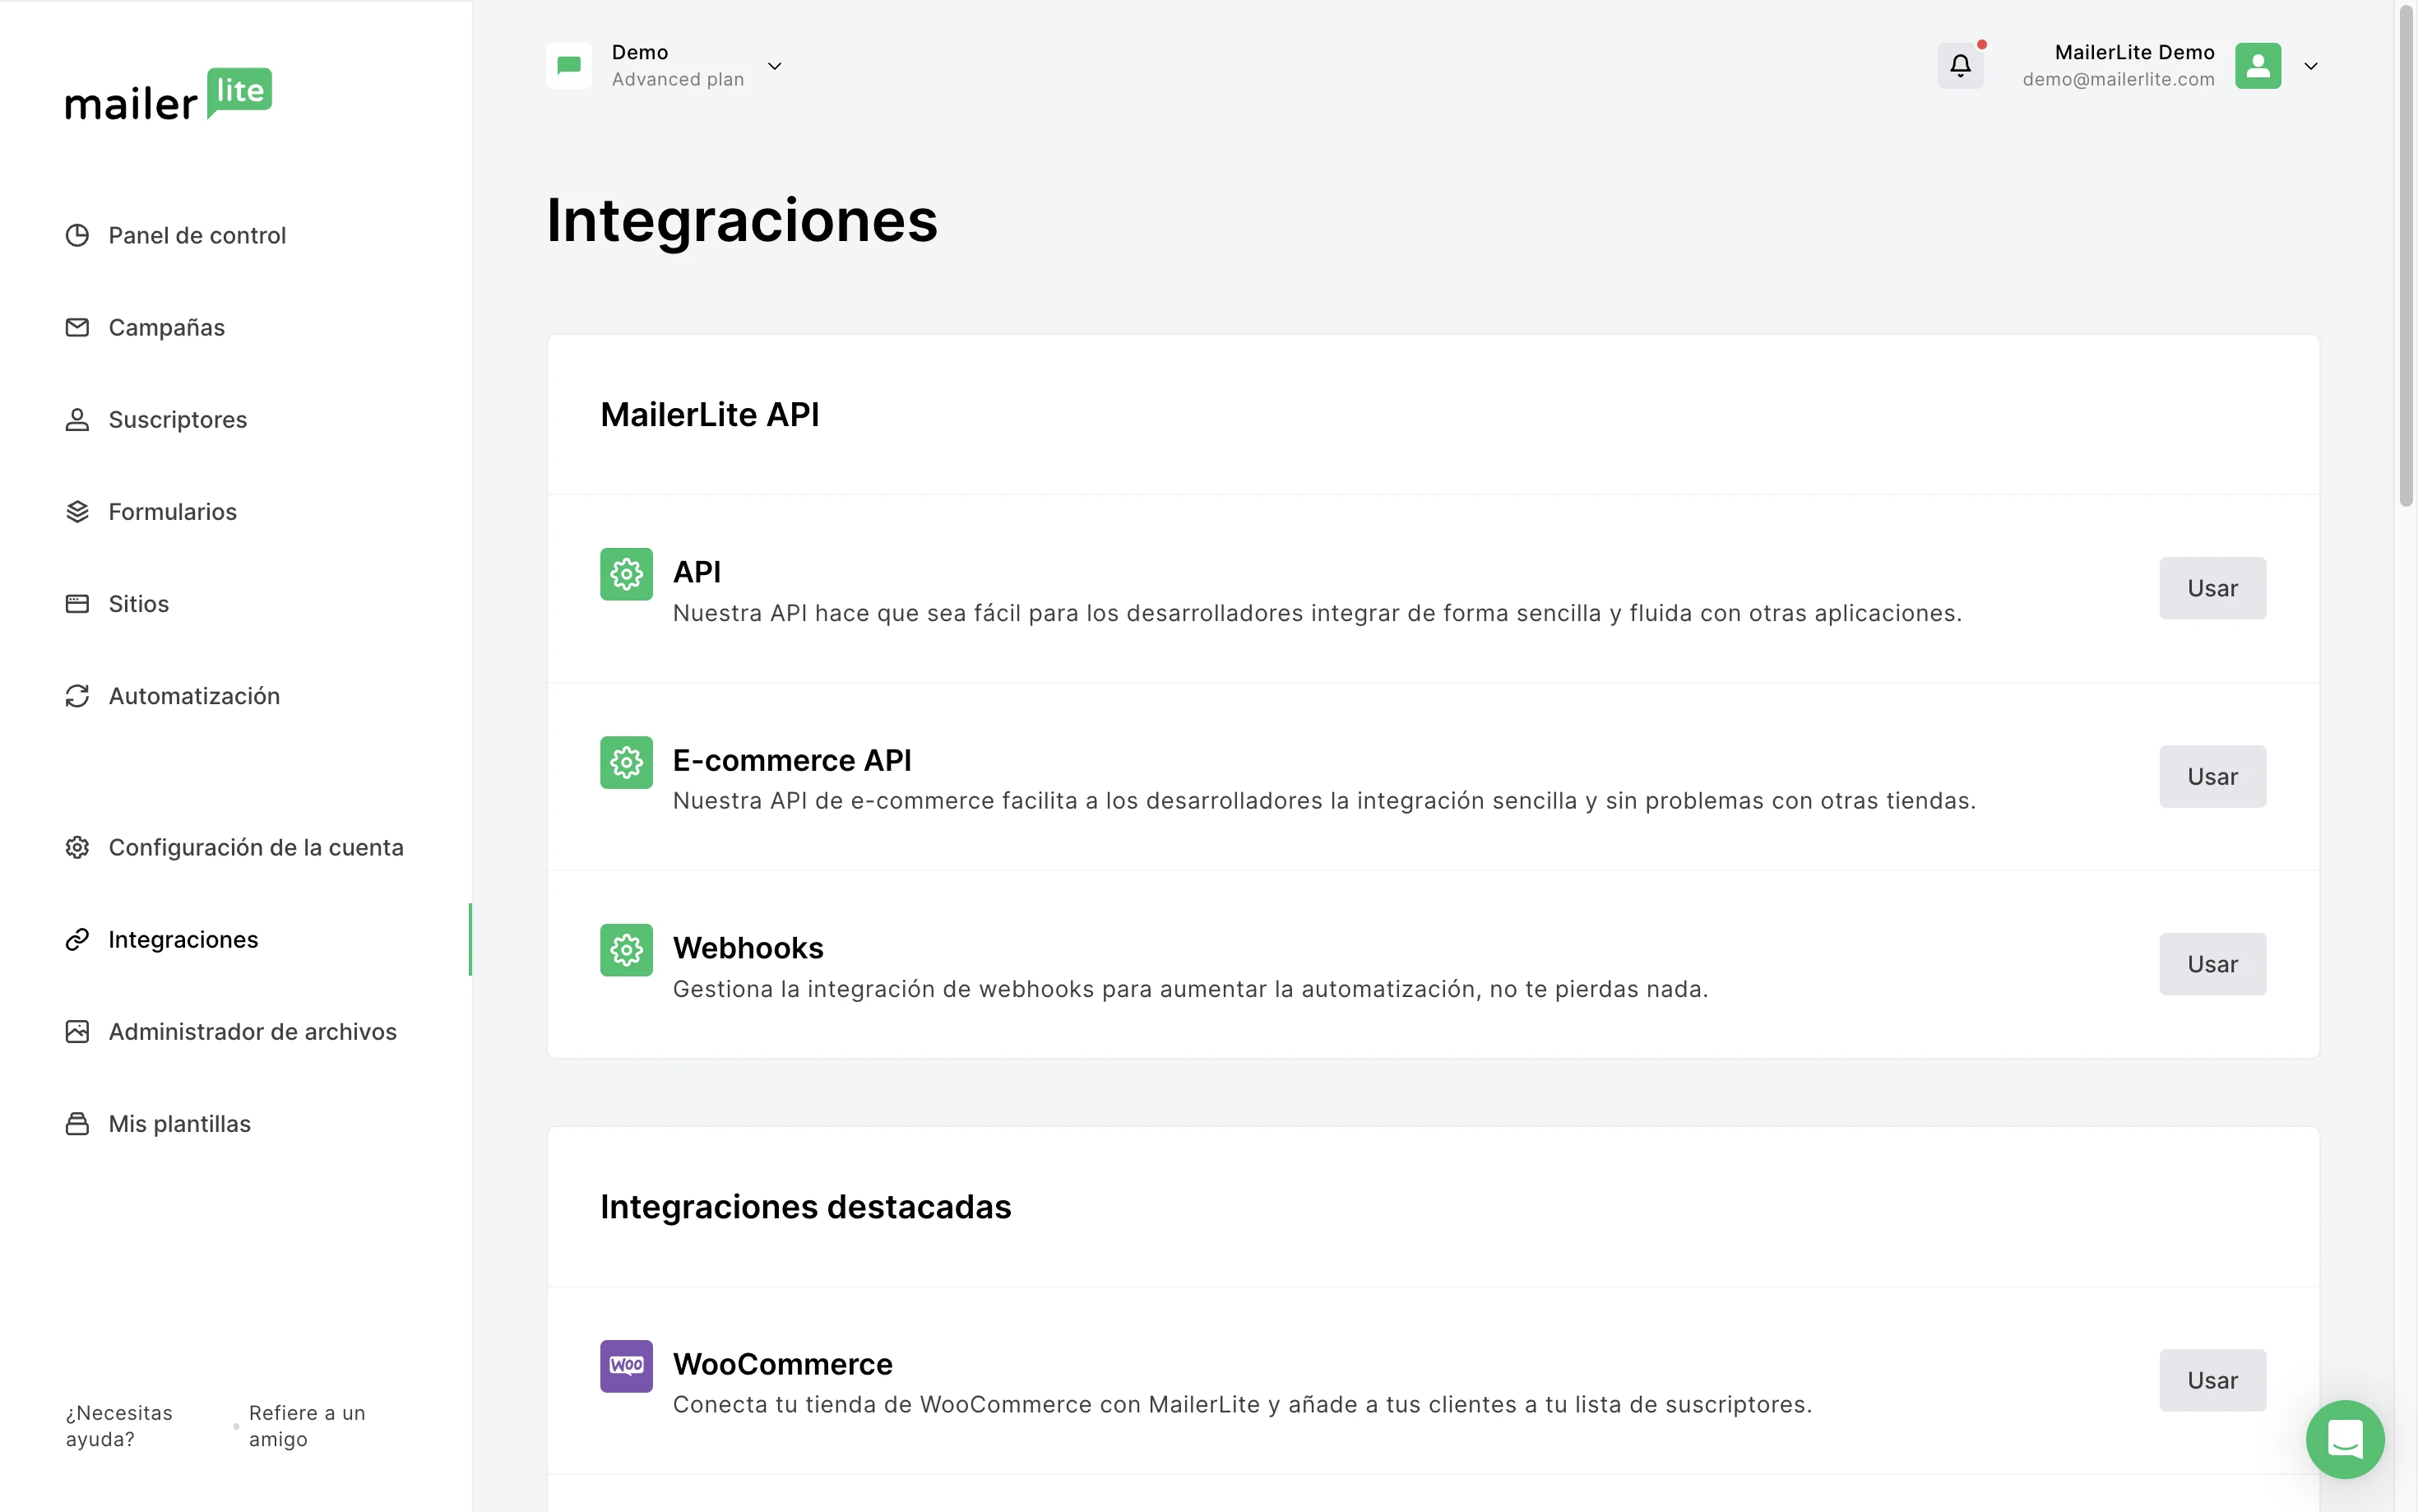Open the Automatización section
The image size is (2418, 1512).
click(194, 695)
